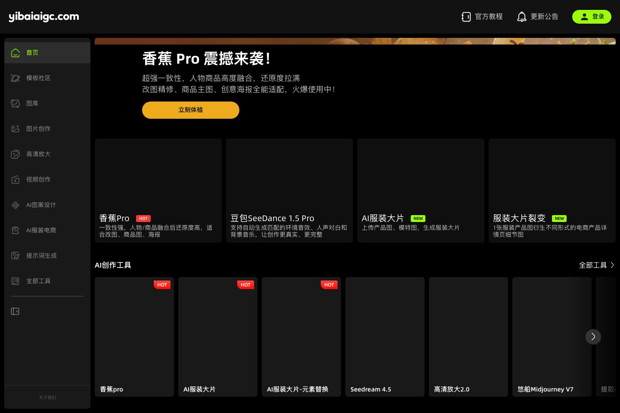Expand 全部工具 link with chevron
Viewport: 620px width, 413px height.
[x=597, y=265]
